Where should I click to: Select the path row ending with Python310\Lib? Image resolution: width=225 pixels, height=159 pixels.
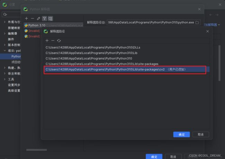tap(127, 53)
